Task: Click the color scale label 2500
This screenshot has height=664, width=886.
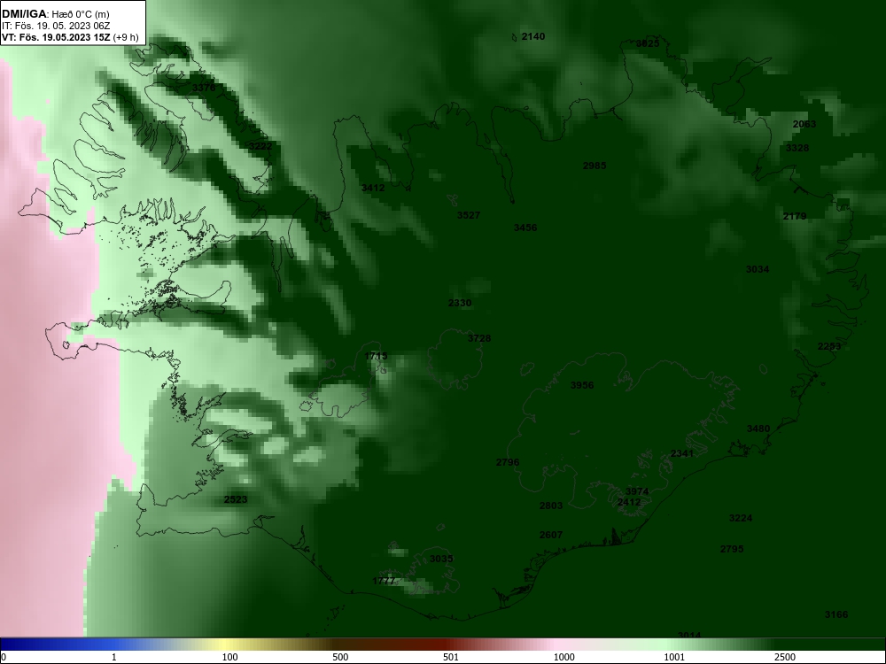Action: [785, 657]
